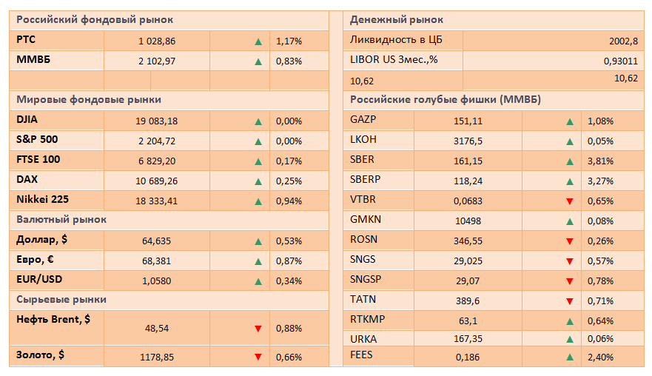
Task: Click the red down arrow for Нефть Brent
Action: (x=258, y=329)
